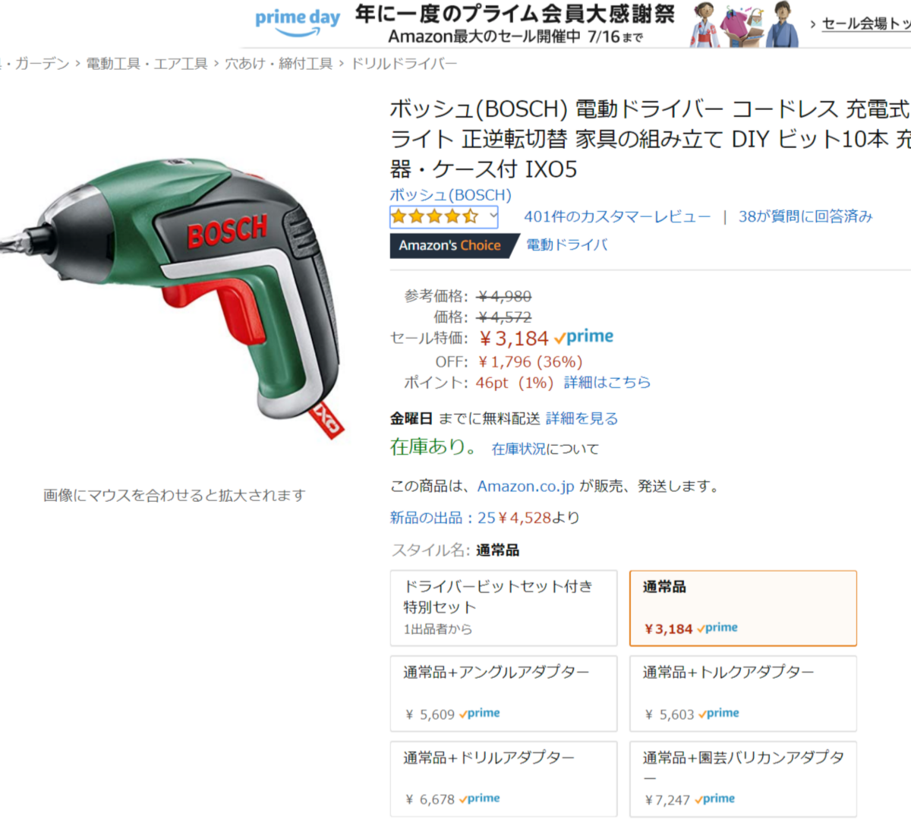Open 401件のカスタマーレビュー link
911x820 pixels.
(x=617, y=216)
